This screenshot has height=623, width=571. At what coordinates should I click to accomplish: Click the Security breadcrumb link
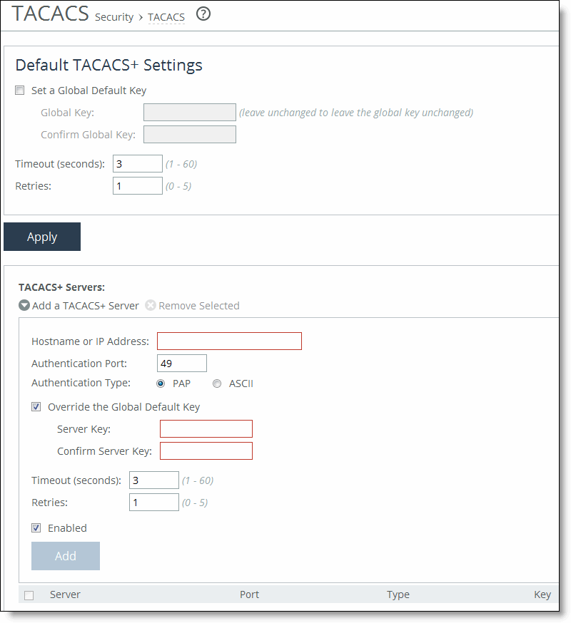[114, 17]
